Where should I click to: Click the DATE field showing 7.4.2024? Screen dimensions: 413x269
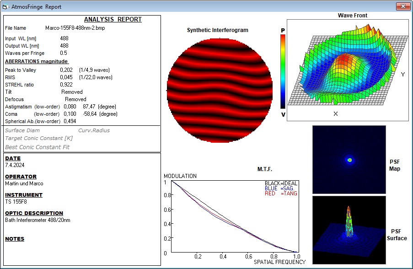coord(15,165)
